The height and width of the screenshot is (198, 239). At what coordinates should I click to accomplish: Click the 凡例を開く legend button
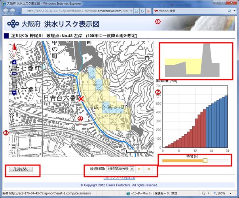coord(24,170)
